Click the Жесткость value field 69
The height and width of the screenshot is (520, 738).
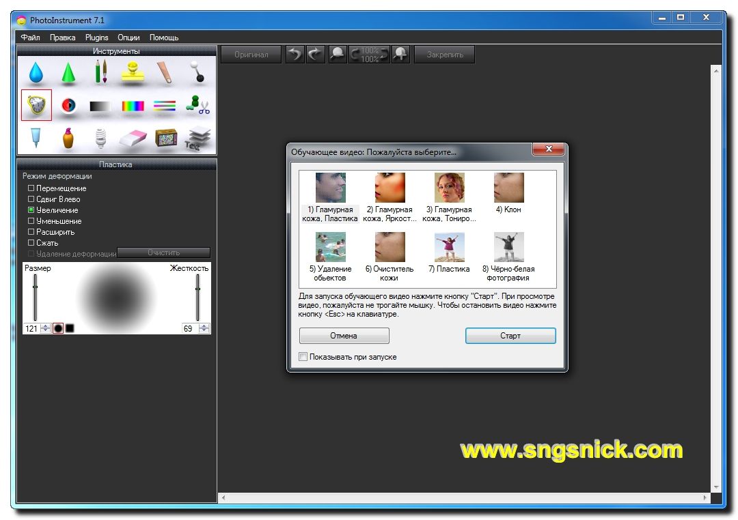(x=190, y=328)
